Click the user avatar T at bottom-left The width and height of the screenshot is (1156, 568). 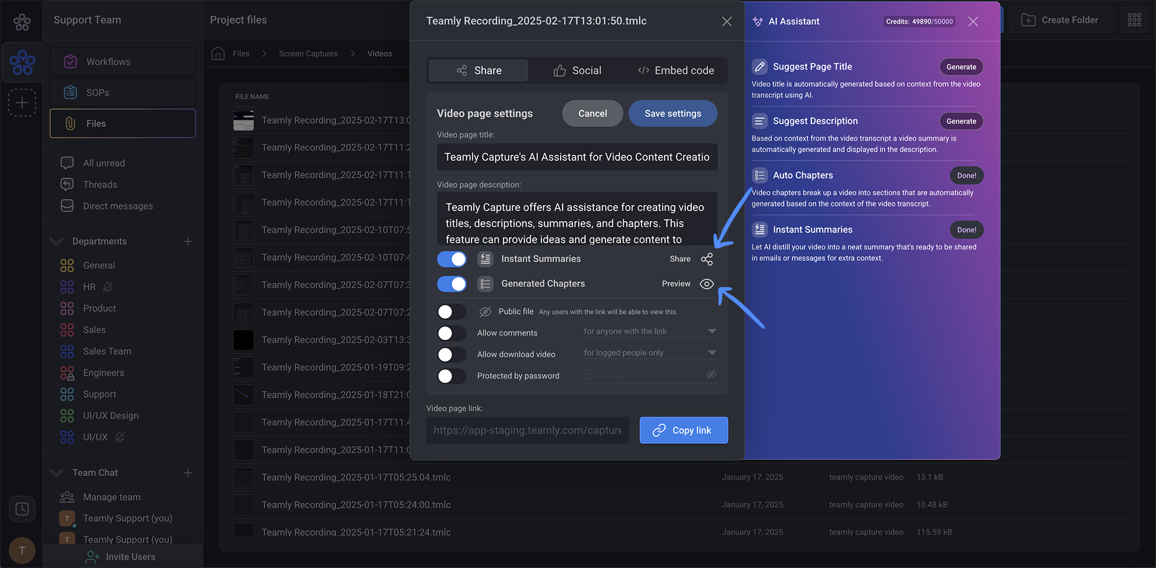click(x=22, y=550)
